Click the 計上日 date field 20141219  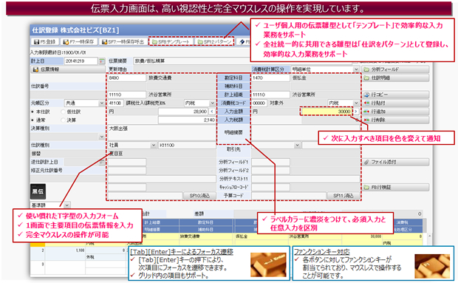(x=81, y=61)
